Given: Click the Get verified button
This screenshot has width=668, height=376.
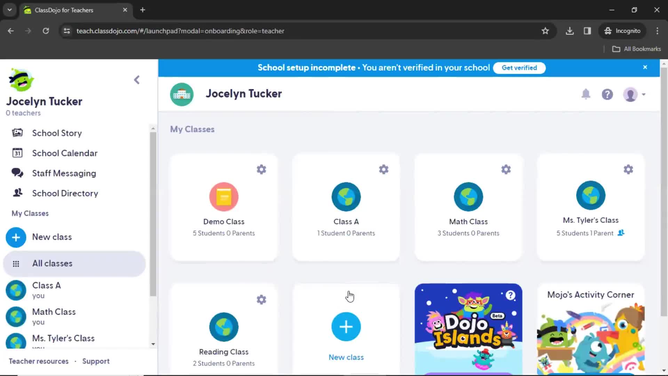Looking at the screenshot, I should coord(519,68).
